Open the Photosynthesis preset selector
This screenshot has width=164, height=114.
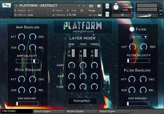(x=82, y=101)
